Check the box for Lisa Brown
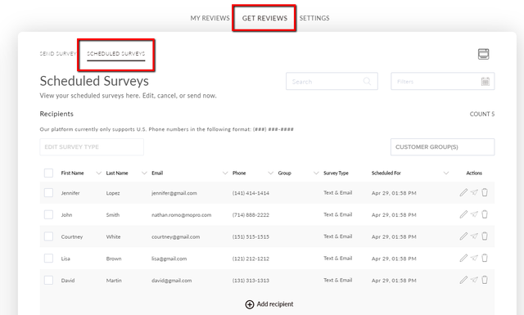Image resolution: width=524 pixels, height=315 pixels. click(48, 259)
